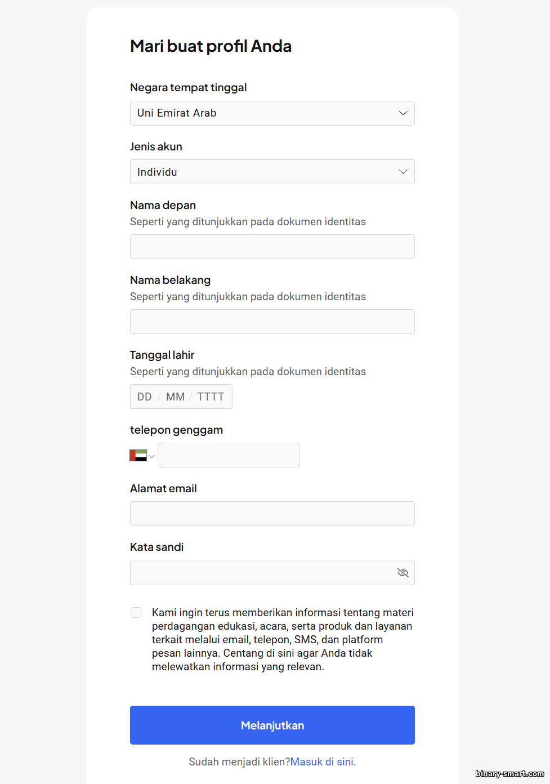Click the telepon genggam number field

point(228,455)
